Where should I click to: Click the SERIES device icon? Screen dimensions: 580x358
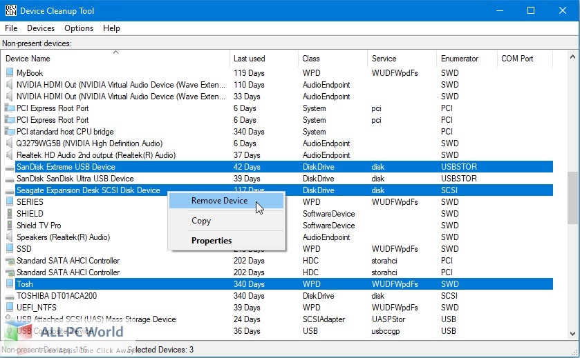coord(10,202)
